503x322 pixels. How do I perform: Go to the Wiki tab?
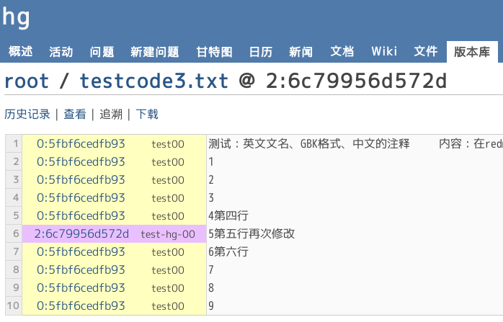pyautogui.click(x=384, y=51)
